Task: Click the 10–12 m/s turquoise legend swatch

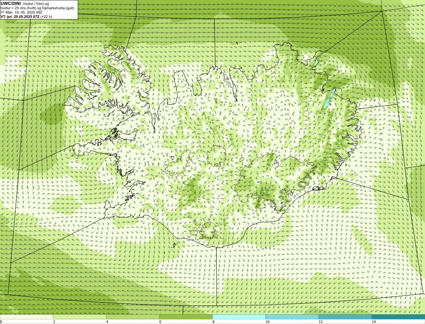Action: point(292,317)
